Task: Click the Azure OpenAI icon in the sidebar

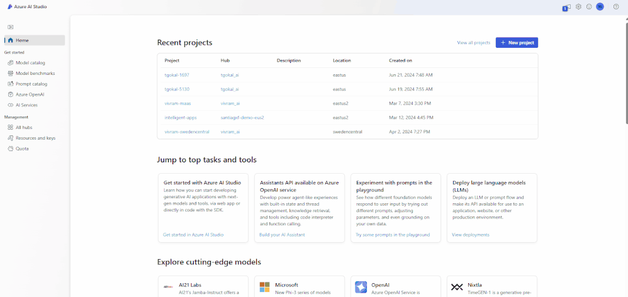Action: click(11, 94)
